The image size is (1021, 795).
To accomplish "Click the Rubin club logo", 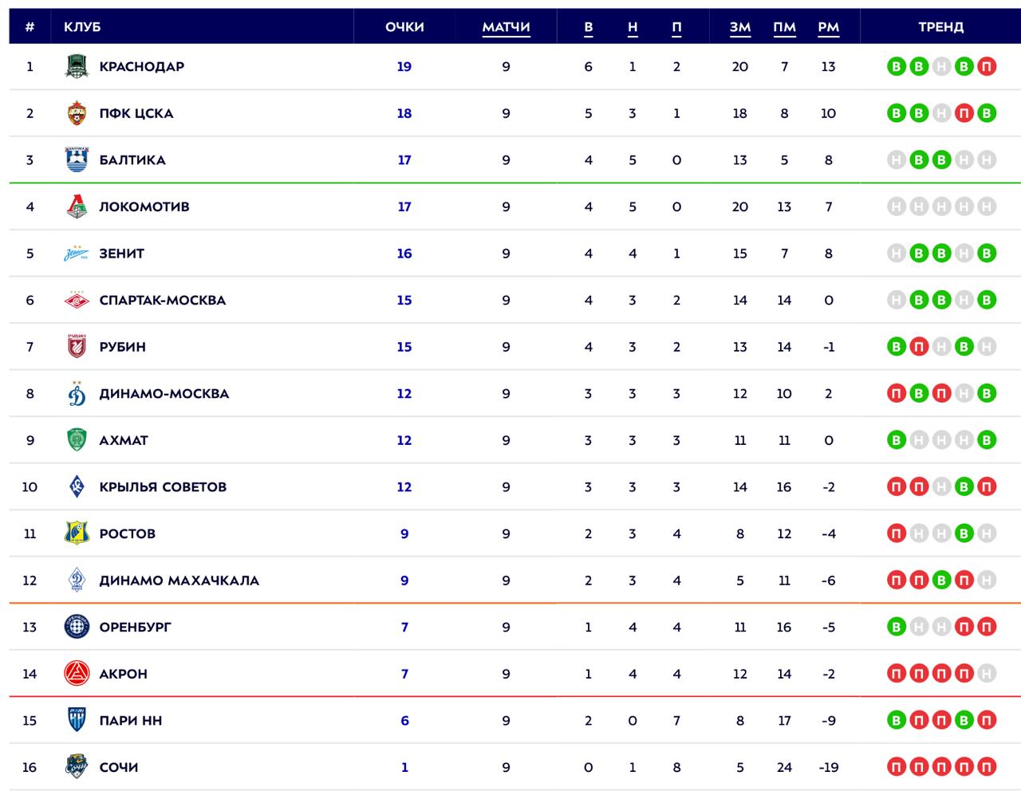I will click(x=77, y=347).
